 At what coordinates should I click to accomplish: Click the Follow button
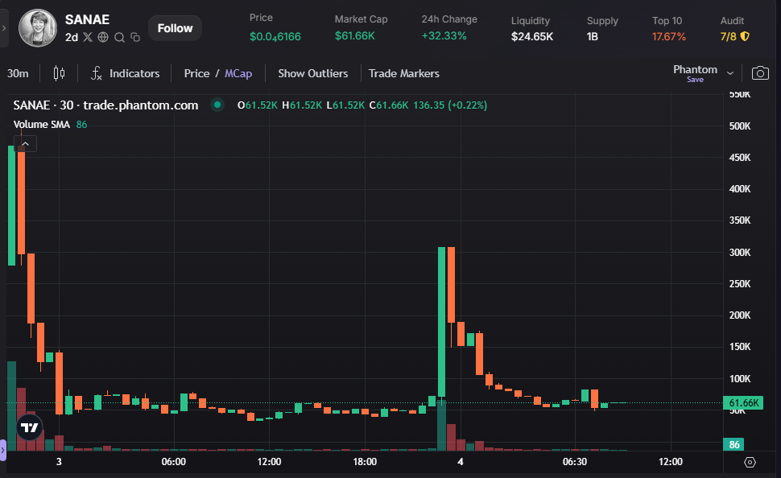point(175,28)
